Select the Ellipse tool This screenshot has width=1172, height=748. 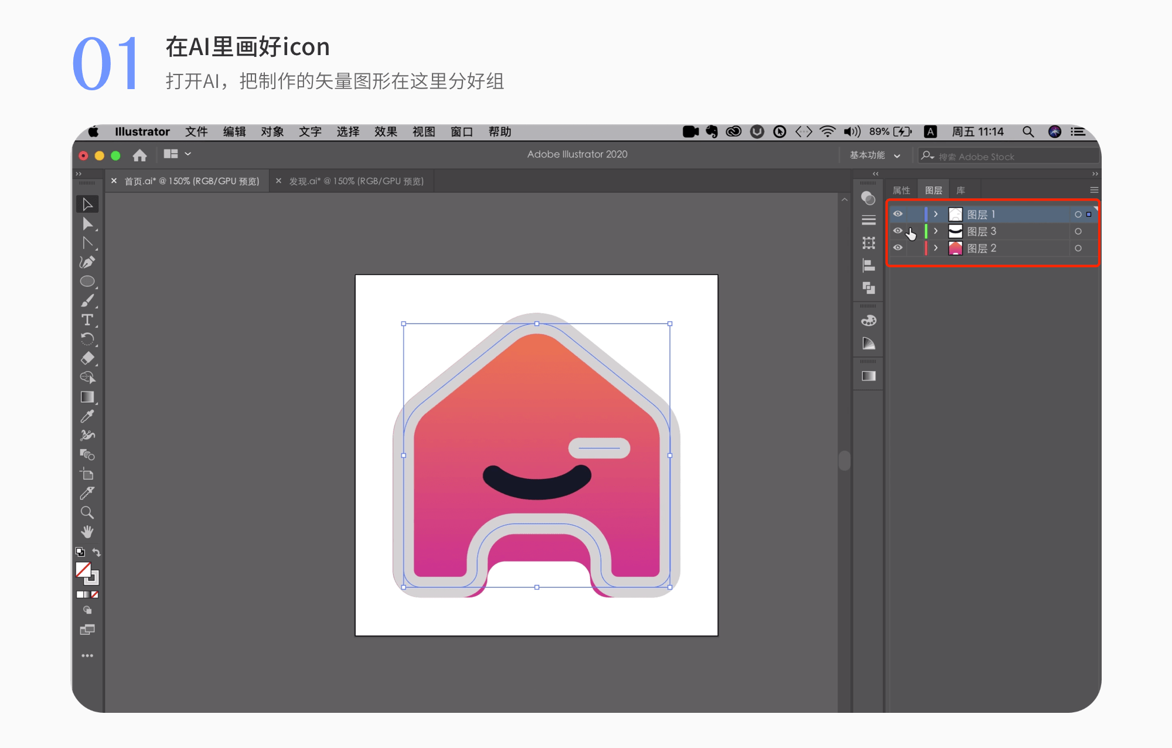(87, 281)
